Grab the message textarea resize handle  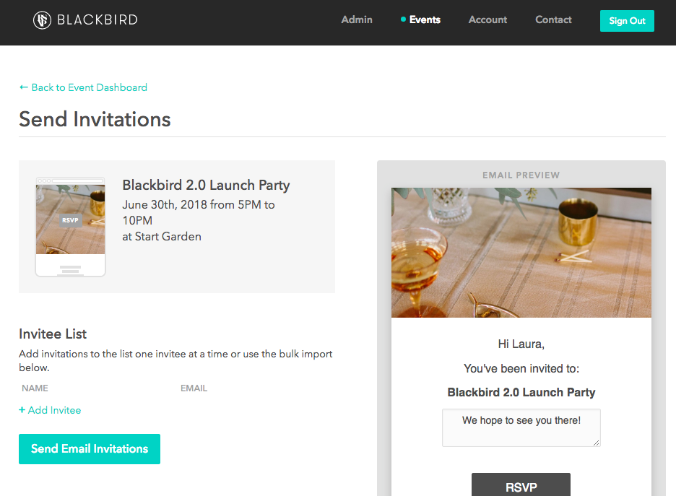click(x=597, y=443)
